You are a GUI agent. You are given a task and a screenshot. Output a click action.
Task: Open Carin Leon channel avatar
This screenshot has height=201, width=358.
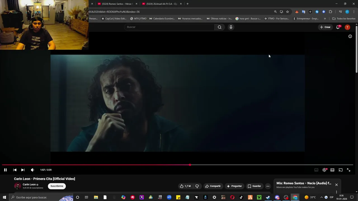[18, 186]
